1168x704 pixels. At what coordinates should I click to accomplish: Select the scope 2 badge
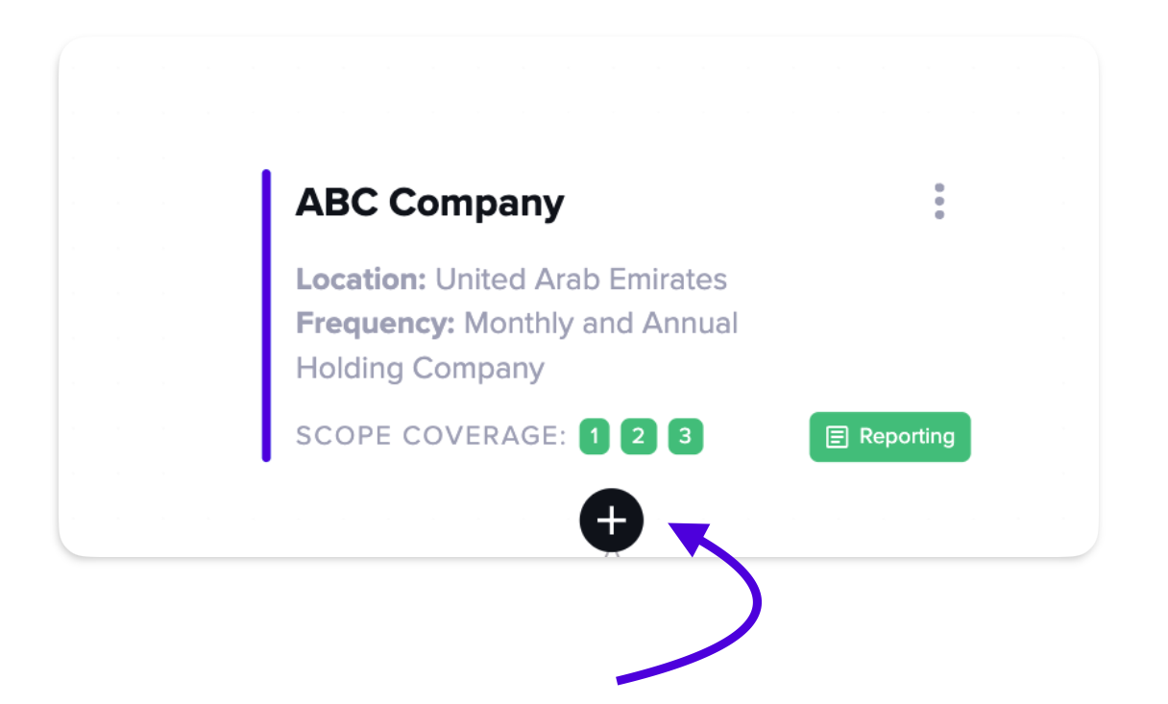pos(639,437)
